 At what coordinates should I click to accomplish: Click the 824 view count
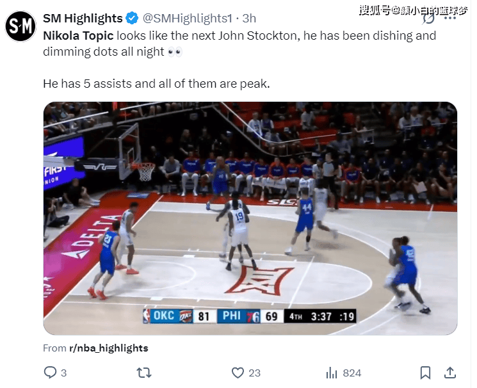[x=352, y=373]
